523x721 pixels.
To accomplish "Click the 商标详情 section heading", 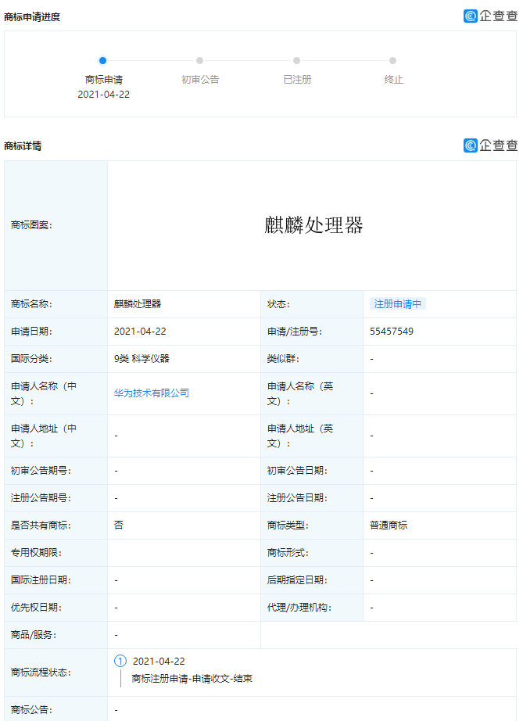I will pos(23,145).
